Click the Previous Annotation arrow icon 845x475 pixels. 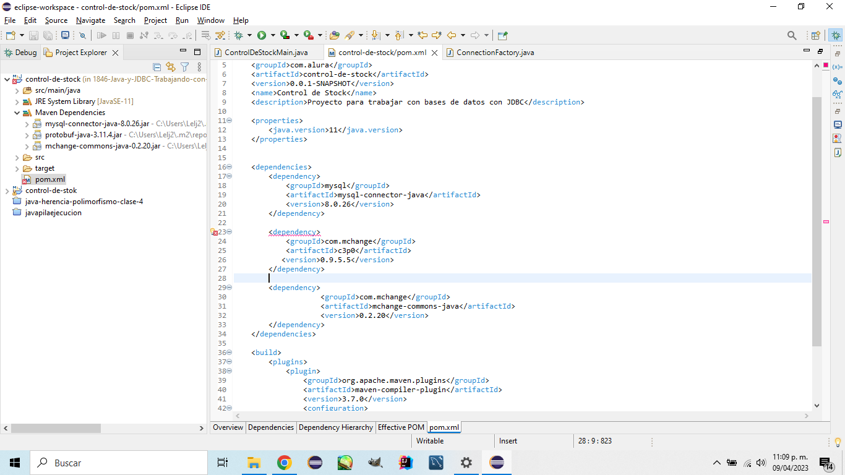pyautogui.click(x=399, y=35)
